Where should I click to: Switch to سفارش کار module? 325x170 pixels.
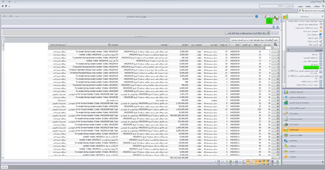click(303, 113)
